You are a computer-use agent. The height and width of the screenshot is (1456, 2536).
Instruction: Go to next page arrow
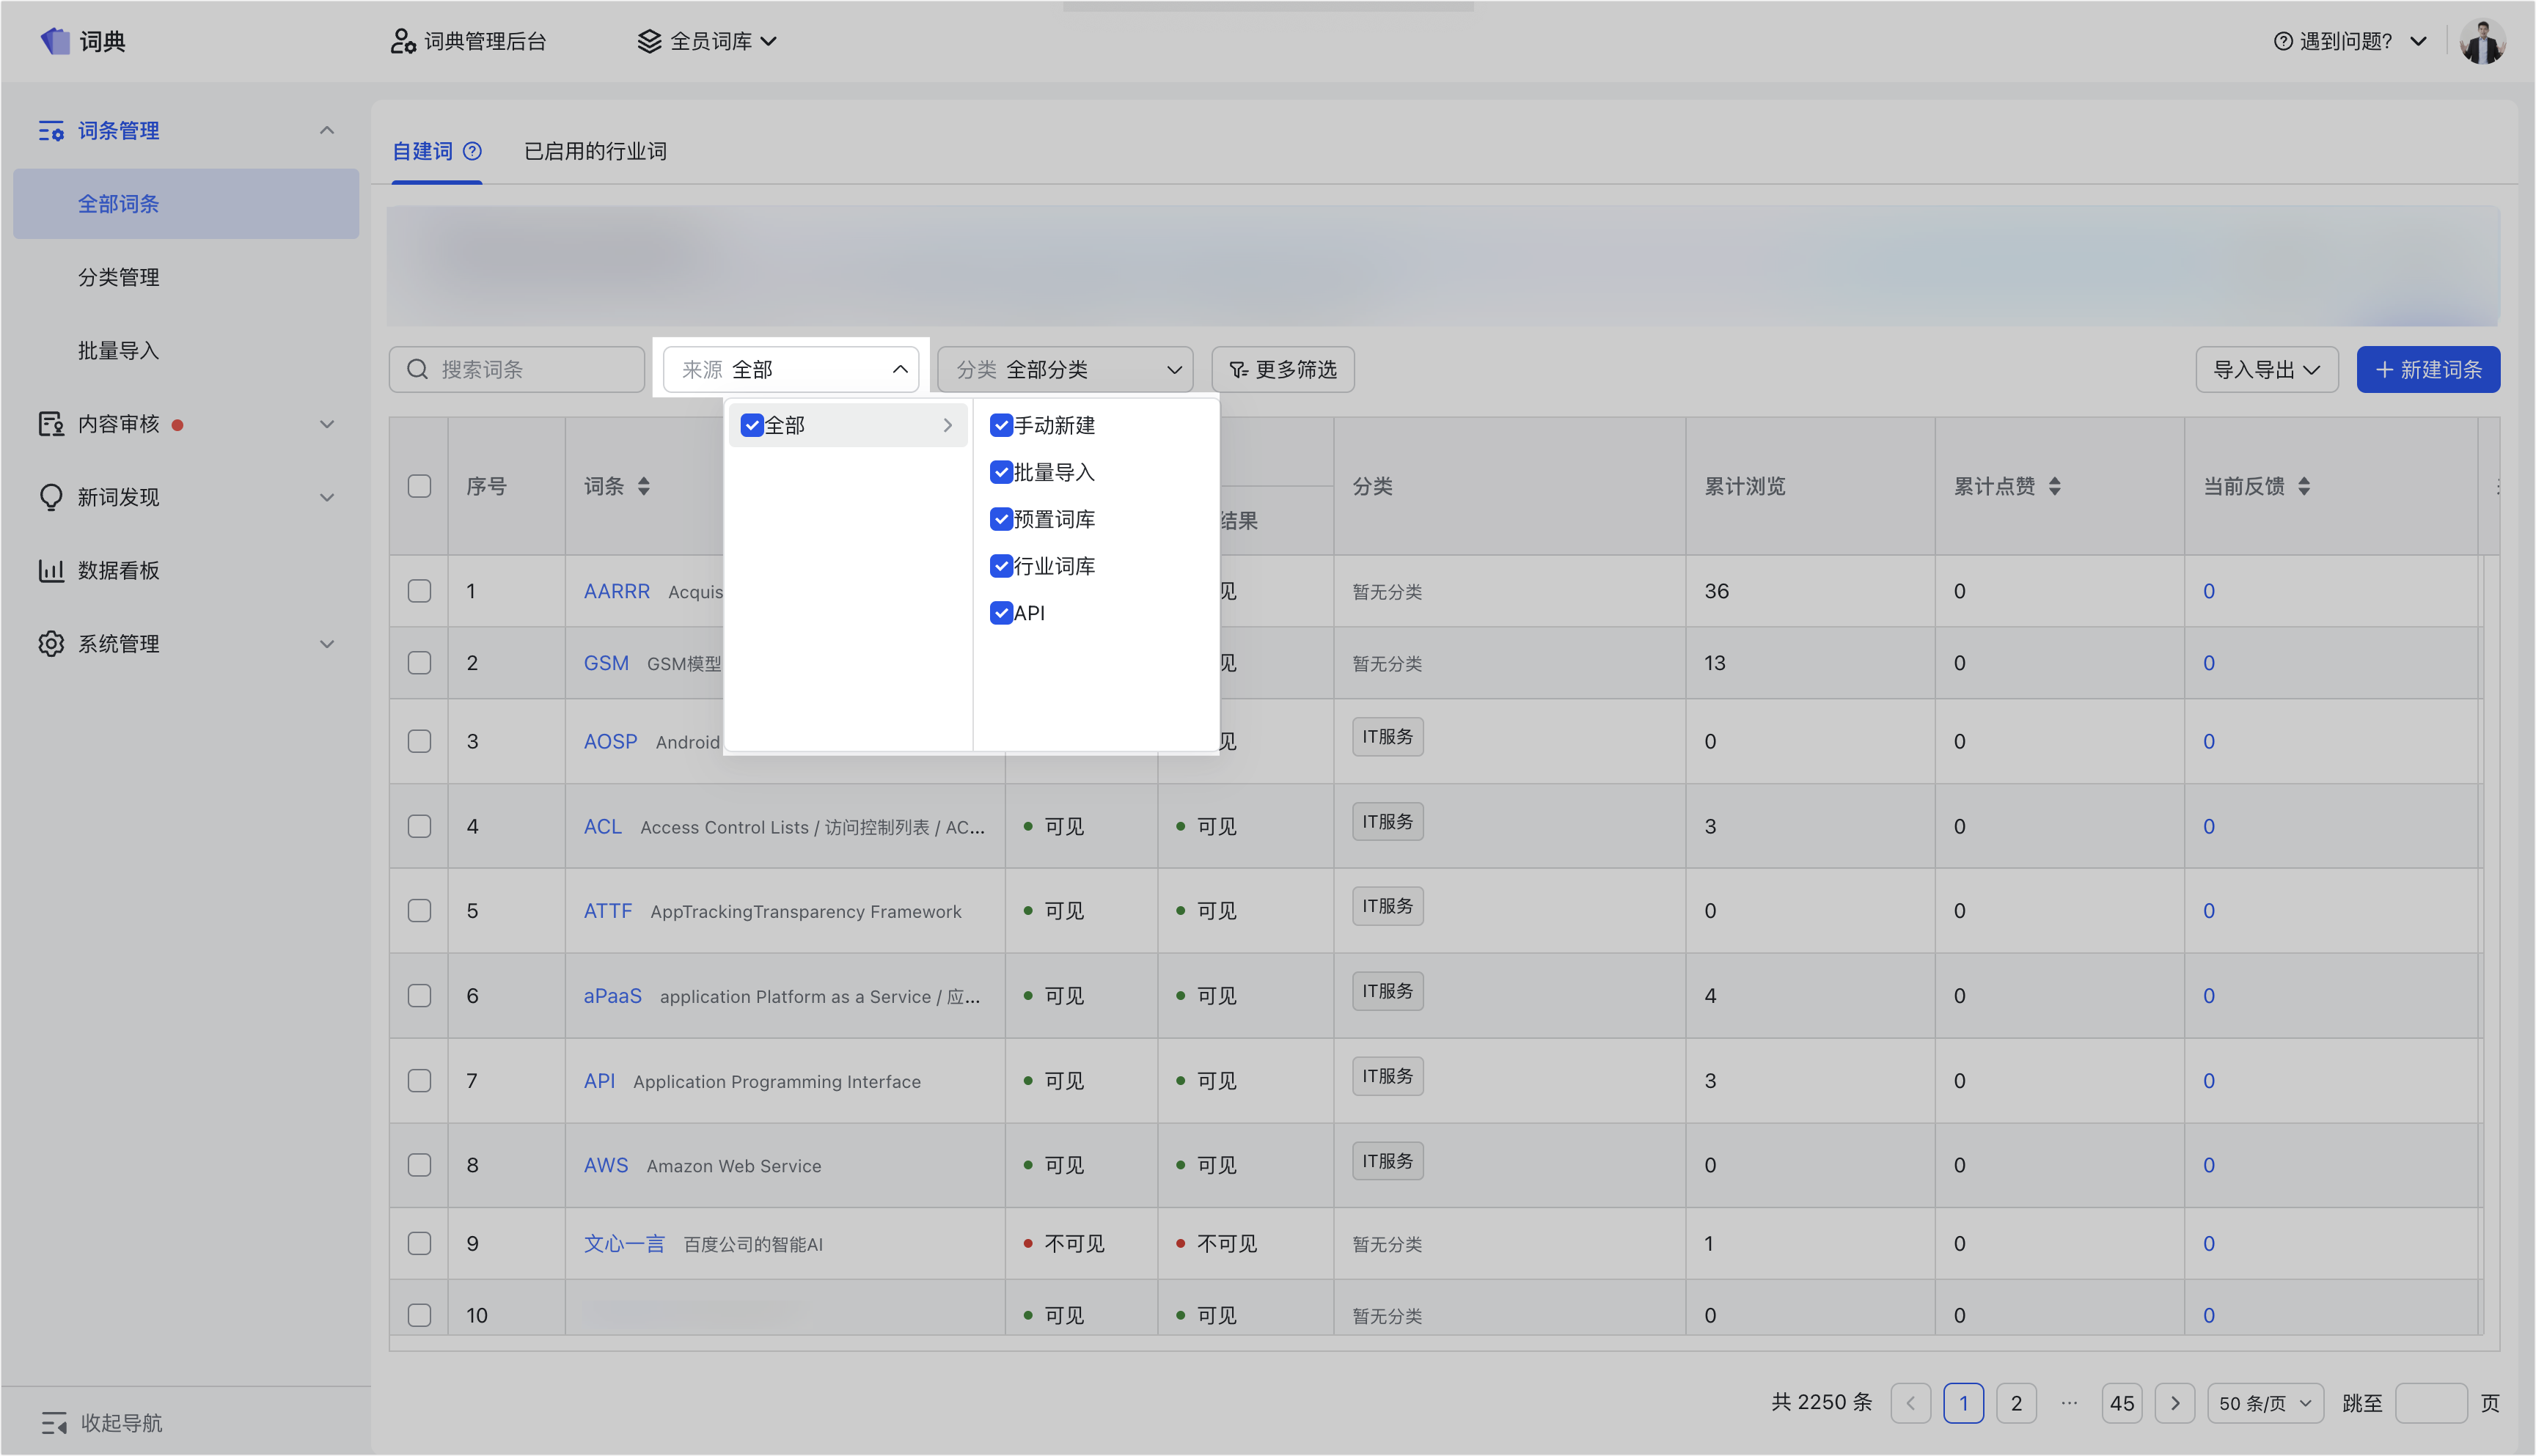point(2174,1403)
